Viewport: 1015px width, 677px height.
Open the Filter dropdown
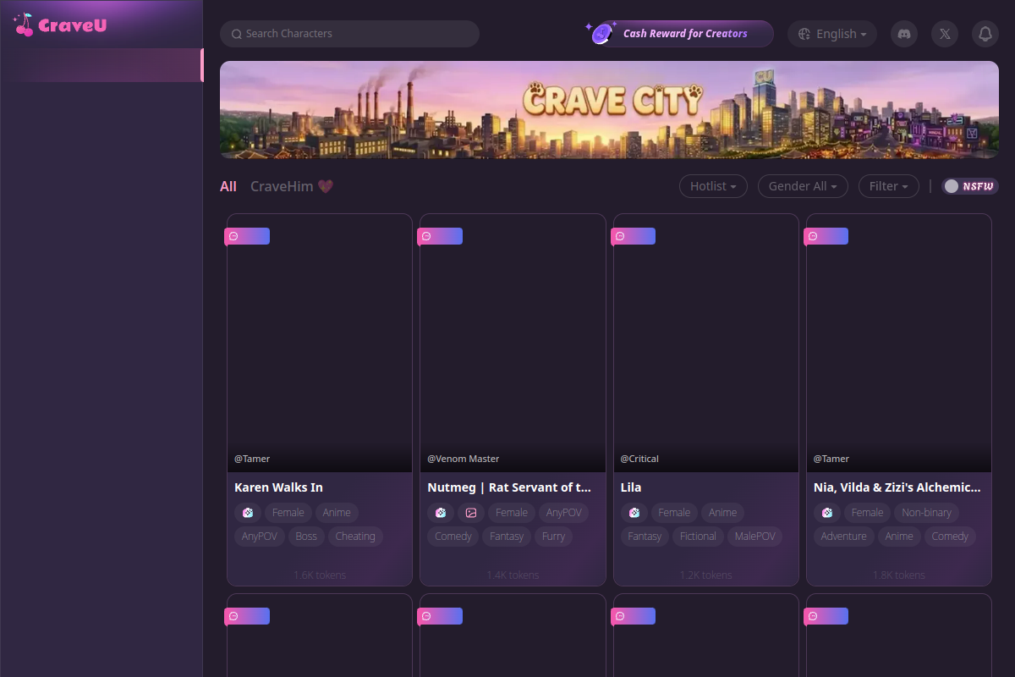pos(889,186)
